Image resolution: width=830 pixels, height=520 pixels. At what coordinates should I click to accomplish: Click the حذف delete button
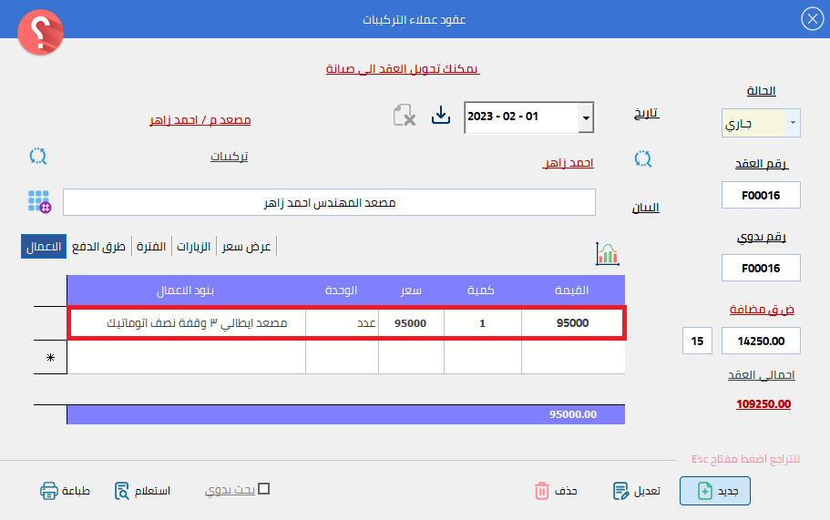[x=556, y=491]
